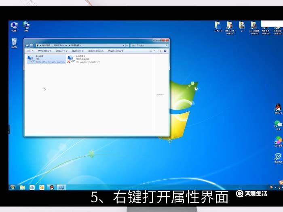Open the pic desktop folder

pyautogui.click(x=242, y=27)
